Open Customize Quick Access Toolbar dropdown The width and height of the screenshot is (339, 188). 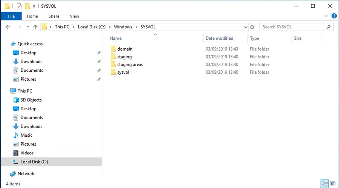[x=34, y=6]
